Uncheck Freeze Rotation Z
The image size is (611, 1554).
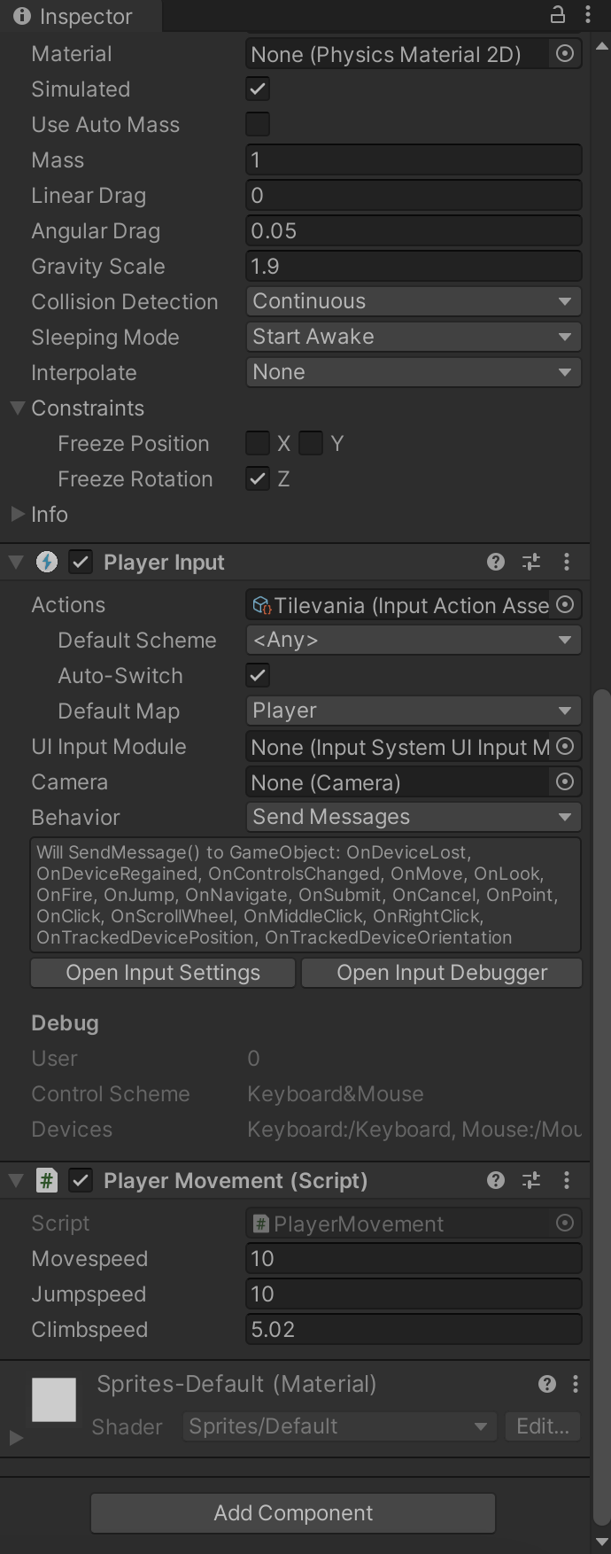pos(257,478)
